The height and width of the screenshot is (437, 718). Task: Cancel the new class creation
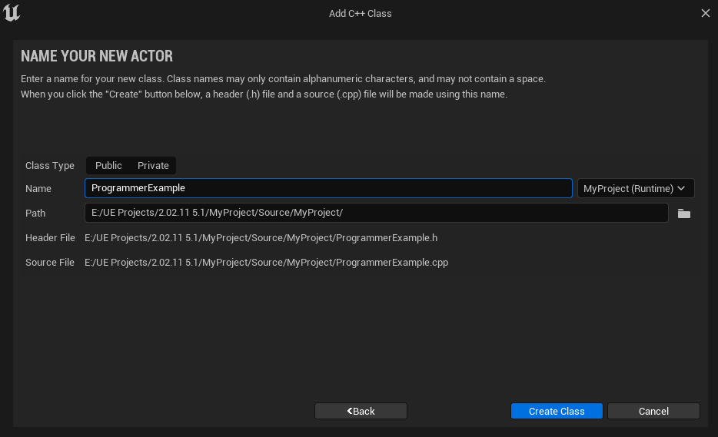click(653, 411)
